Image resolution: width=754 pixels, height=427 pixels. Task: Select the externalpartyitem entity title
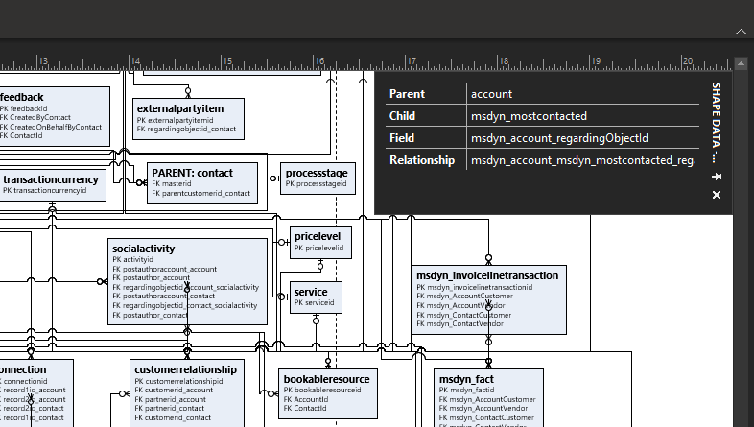pos(180,108)
